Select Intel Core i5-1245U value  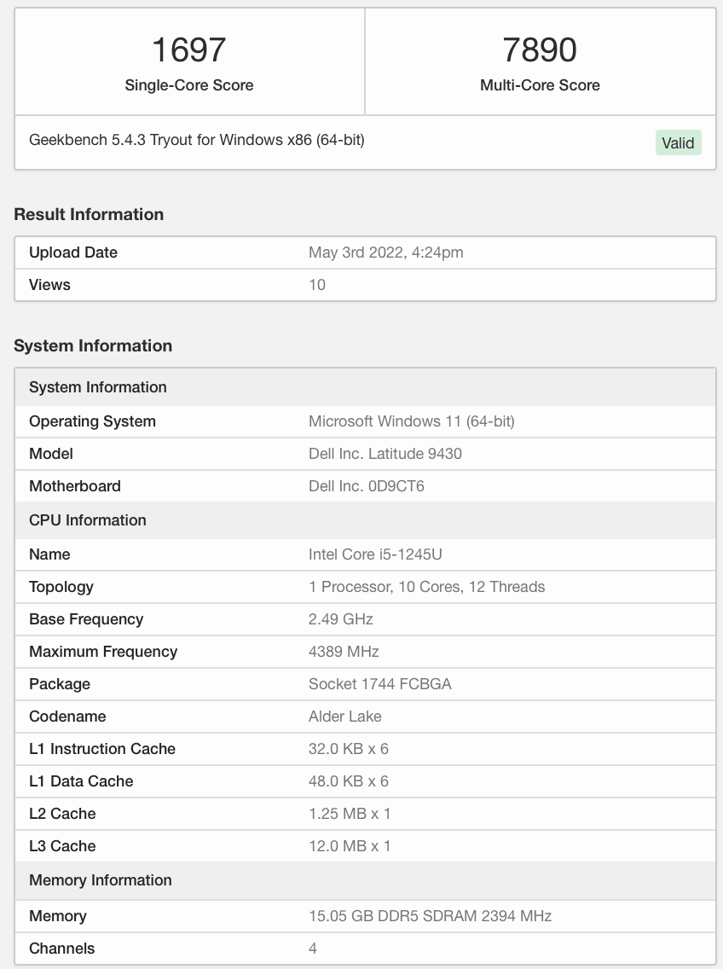coord(375,554)
